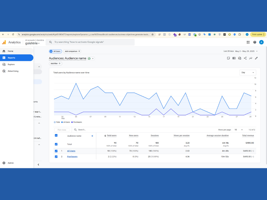Image resolution: width=267 pixels, height=200 pixels.
Task: Open the All Users audience link
Action: pos(71,151)
